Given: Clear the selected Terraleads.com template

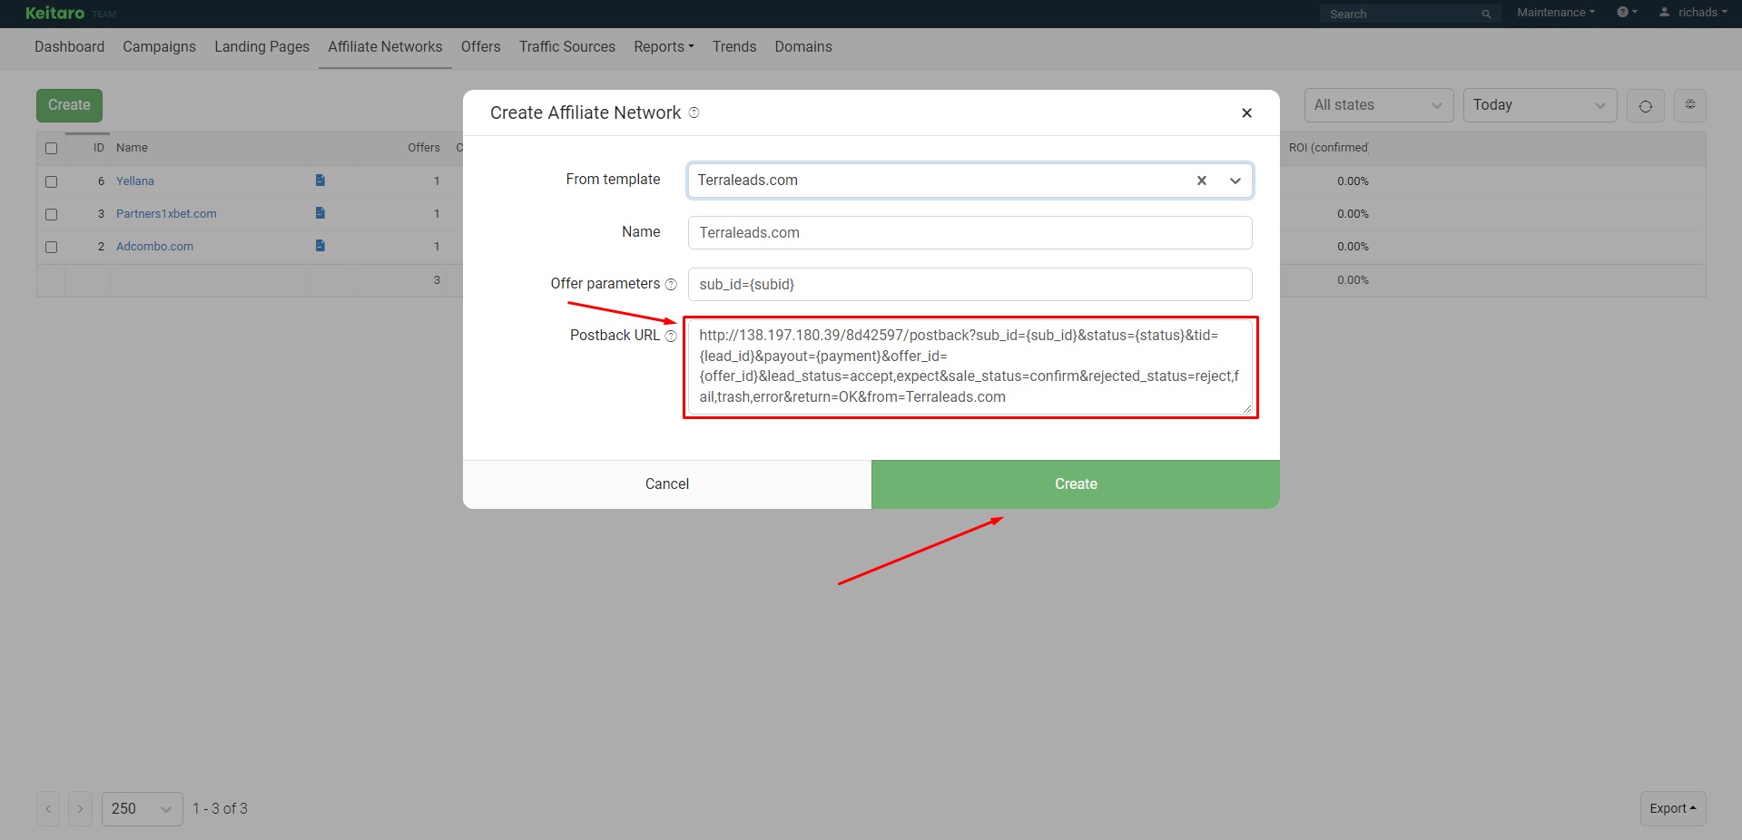Looking at the screenshot, I should 1201,181.
